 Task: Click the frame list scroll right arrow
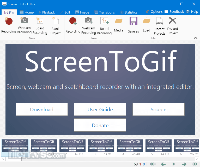pyautogui.click(x=197, y=159)
